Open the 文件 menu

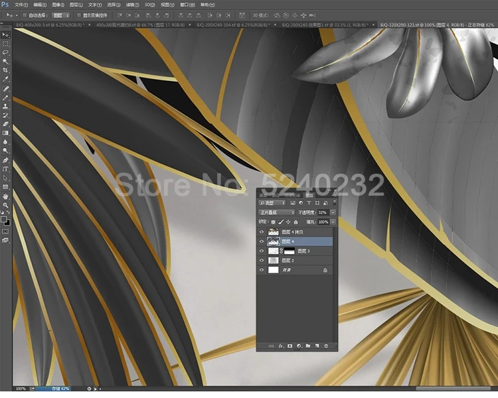tap(21, 5)
